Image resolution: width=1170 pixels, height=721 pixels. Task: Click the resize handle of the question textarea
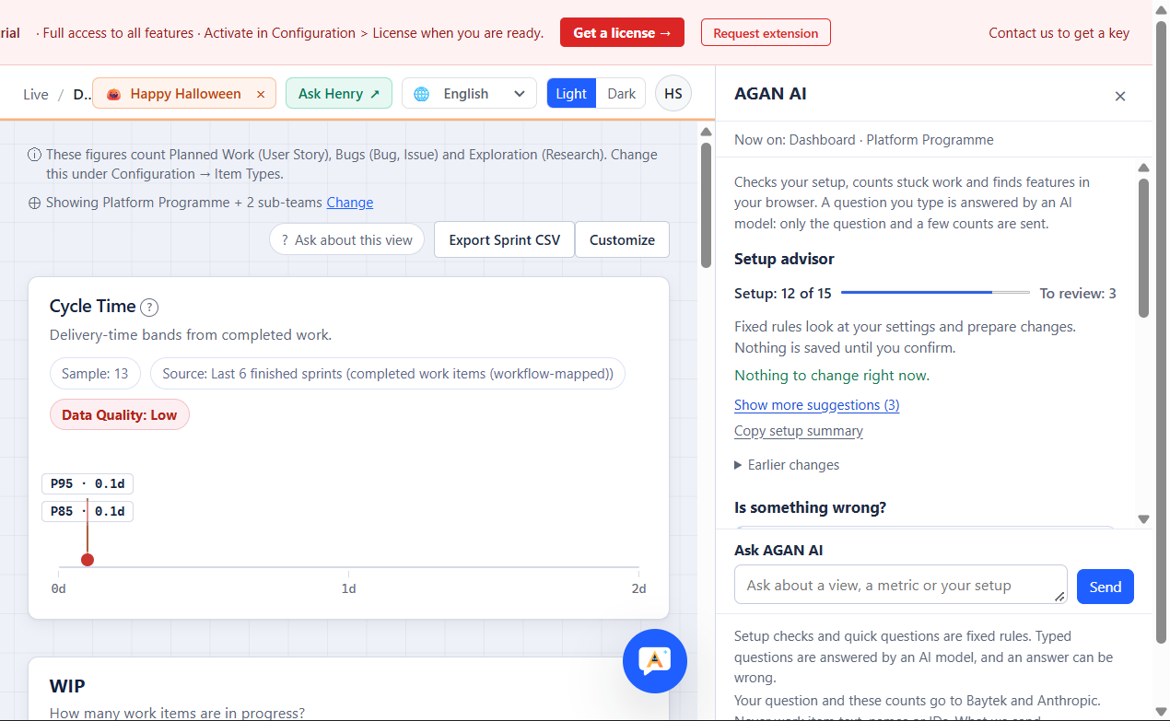(1059, 597)
